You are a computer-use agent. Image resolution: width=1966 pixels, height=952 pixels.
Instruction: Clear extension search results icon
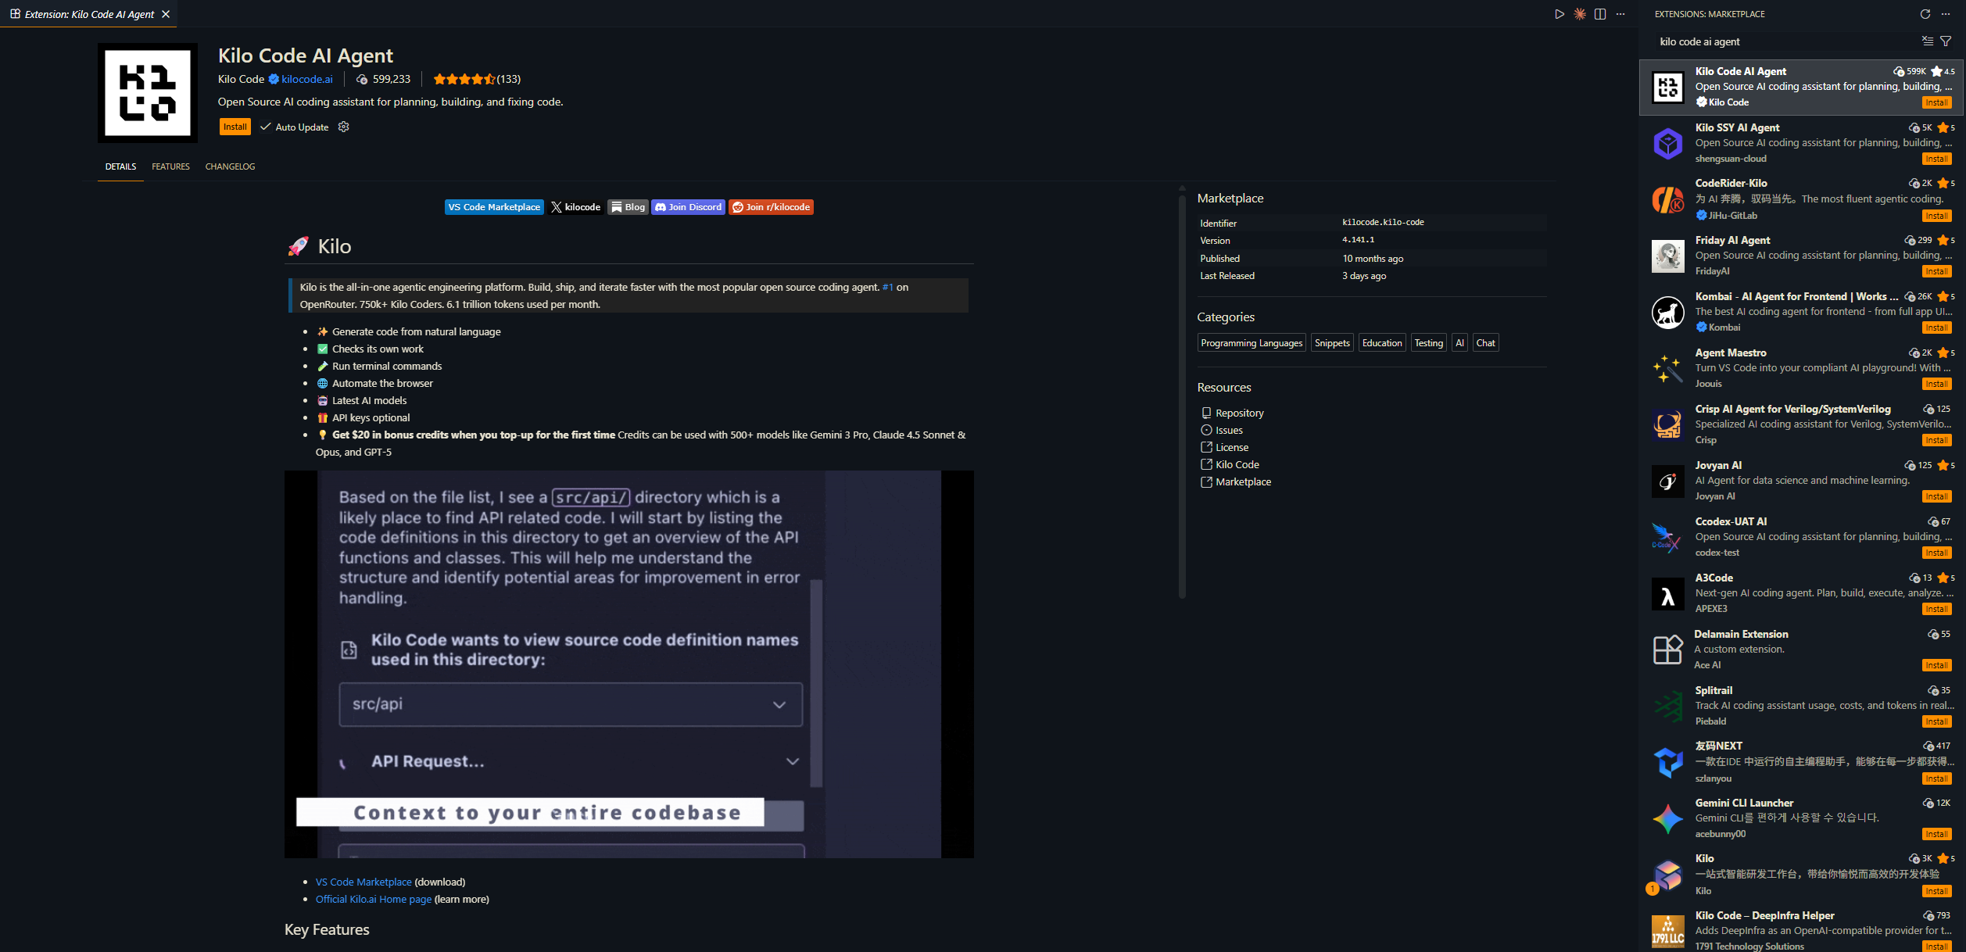coord(1928,41)
